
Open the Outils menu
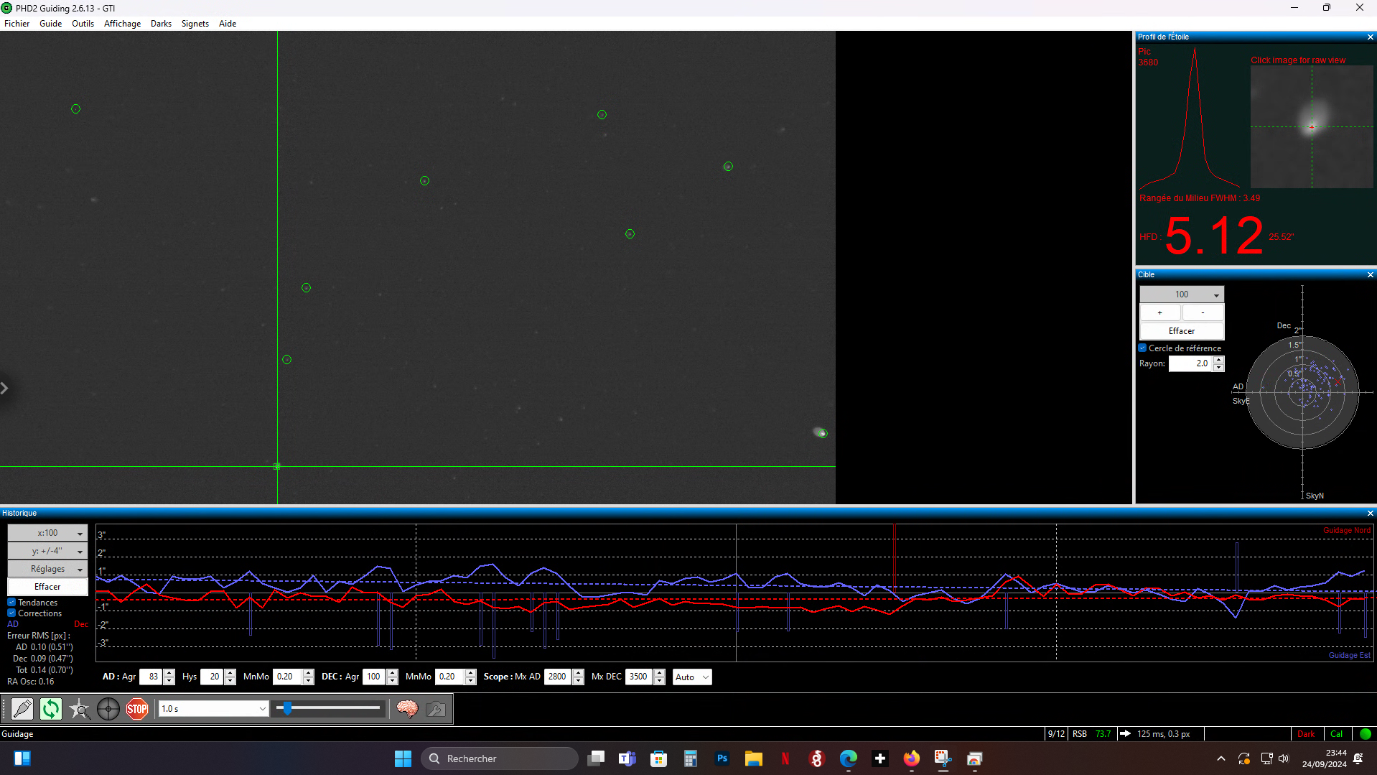[x=83, y=24]
